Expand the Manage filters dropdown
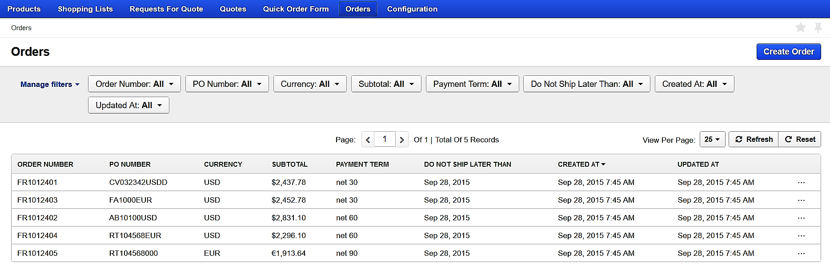The image size is (830, 266). (50, 84)
